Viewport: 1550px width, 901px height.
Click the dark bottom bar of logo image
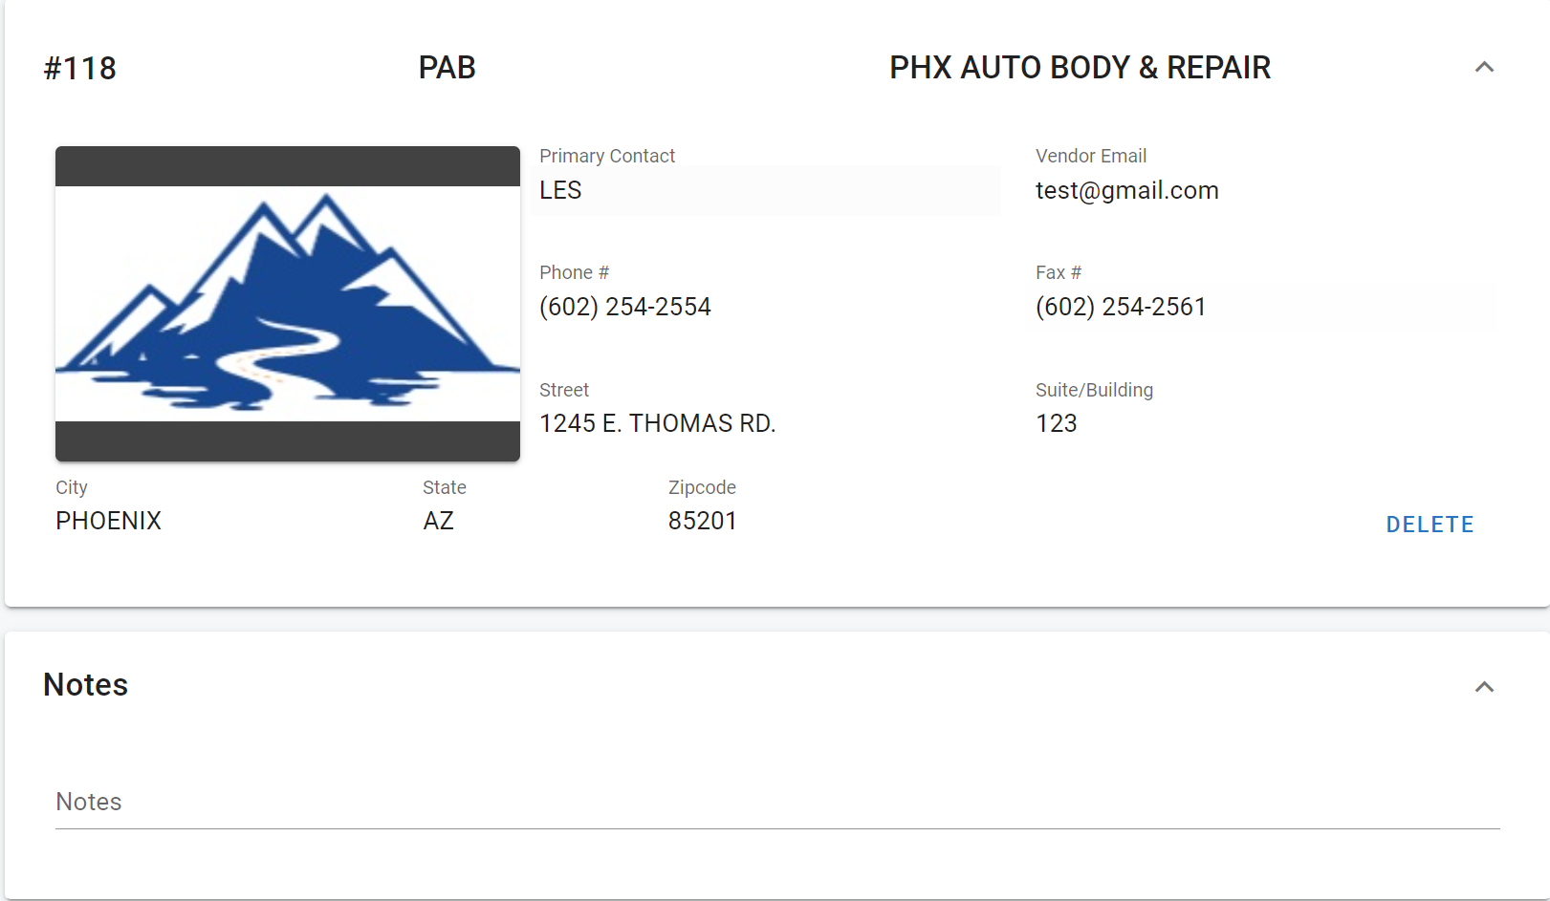coord(288,441)
